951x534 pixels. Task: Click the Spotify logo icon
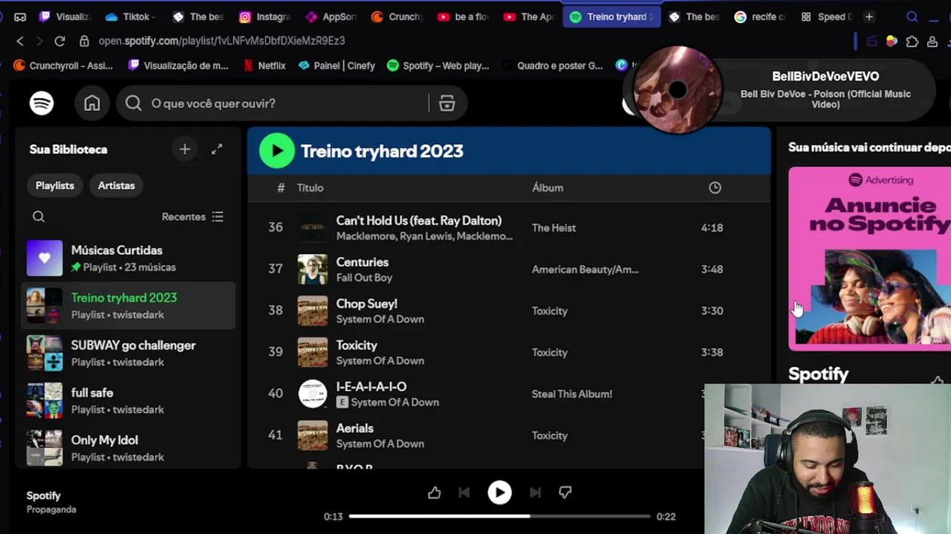(x=42, y=103)
